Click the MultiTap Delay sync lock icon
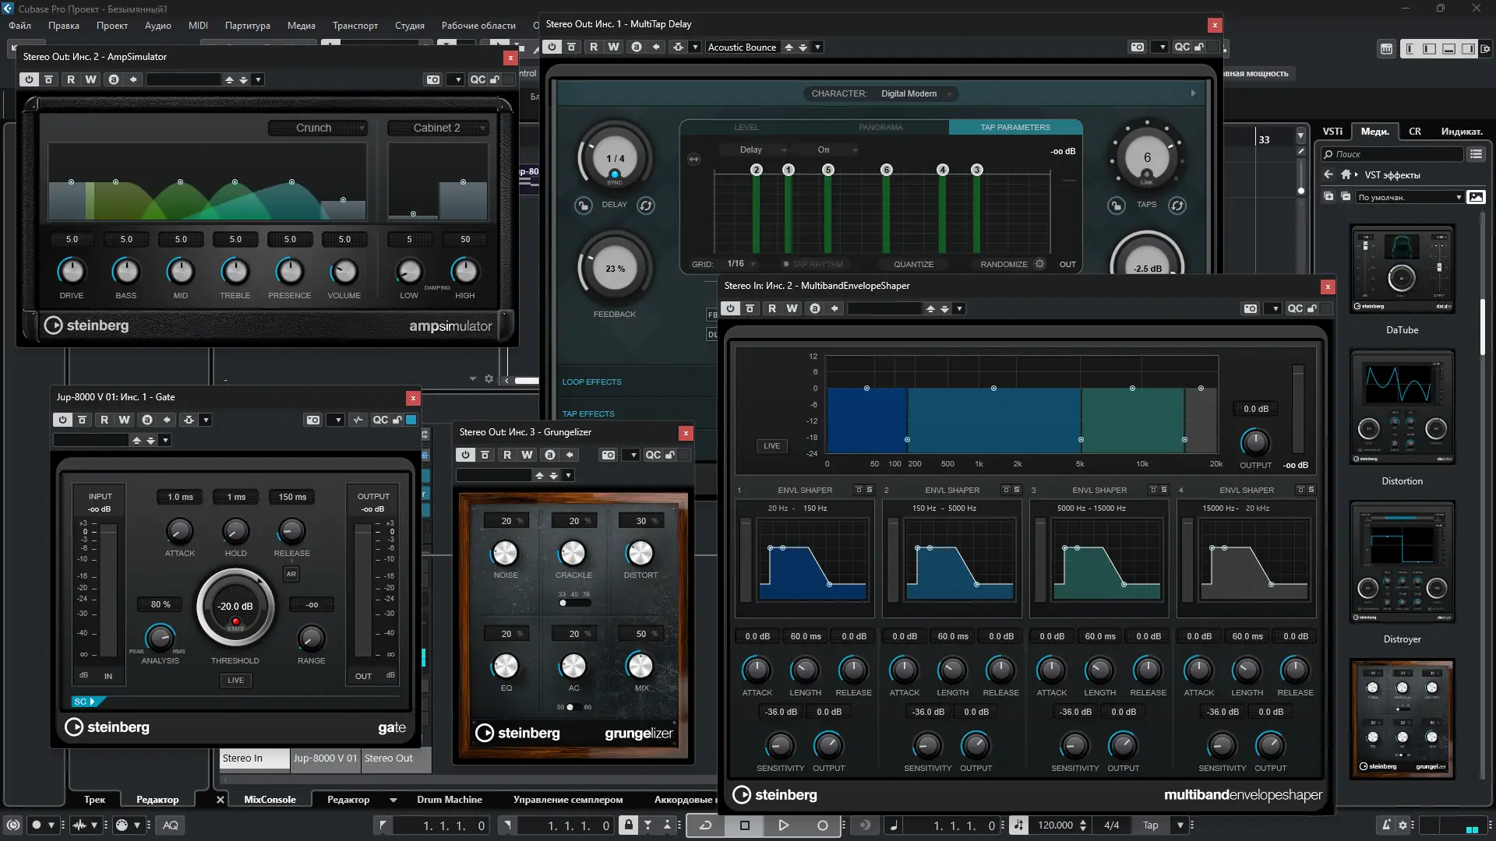 (x=584, y=206)
